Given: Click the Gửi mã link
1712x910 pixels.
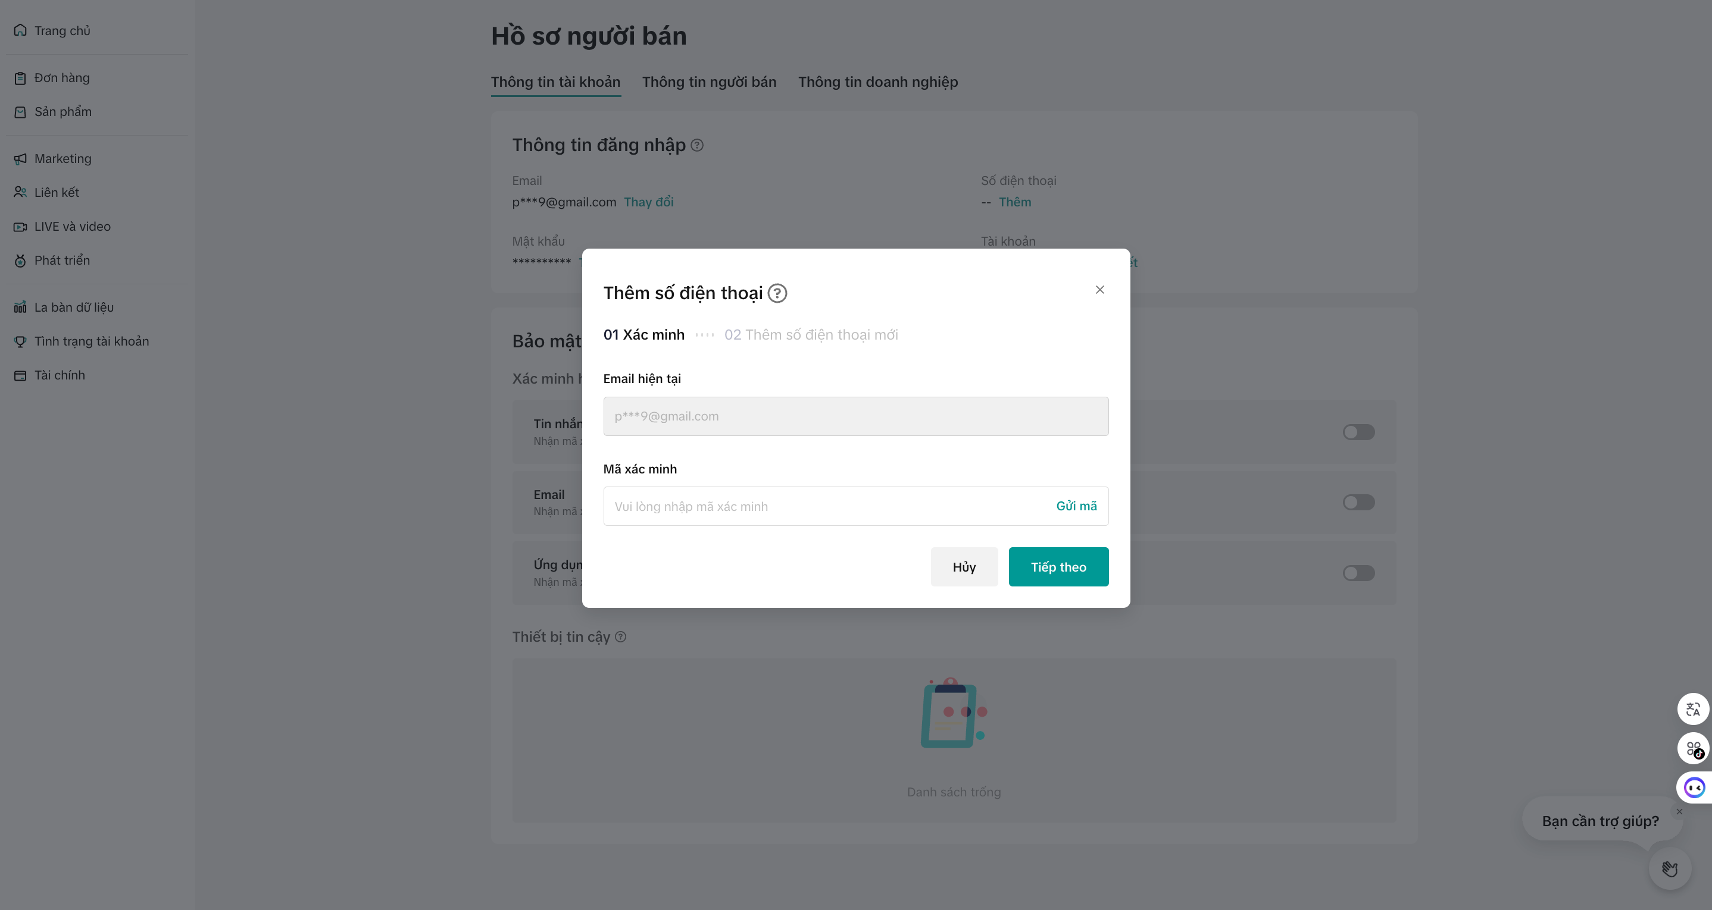Looking at the screenshot, I should pos(1076,506).
